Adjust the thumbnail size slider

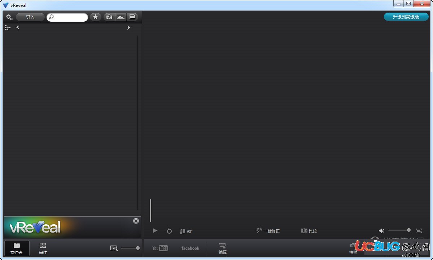130,248
